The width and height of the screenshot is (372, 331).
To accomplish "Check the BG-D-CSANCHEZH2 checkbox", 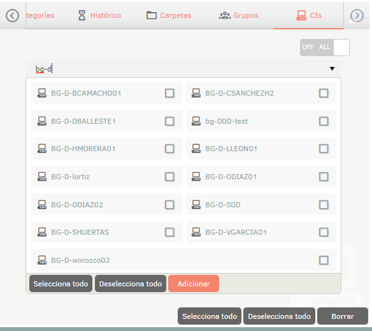I will click(x=324, y=93).
